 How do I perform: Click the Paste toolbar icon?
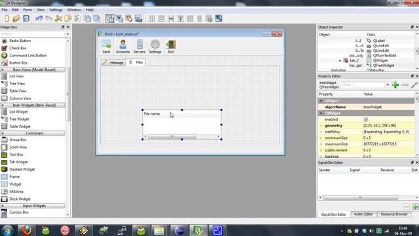pyautogui.click(x=77, y=18)
